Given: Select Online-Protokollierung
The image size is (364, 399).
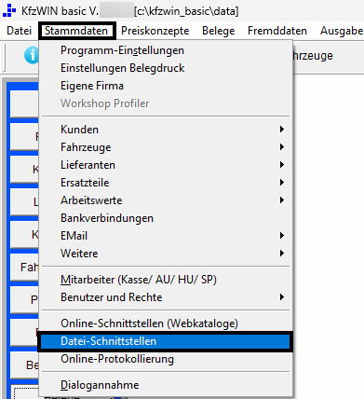Looking at the screenshot, I should (x=166, y=359).
